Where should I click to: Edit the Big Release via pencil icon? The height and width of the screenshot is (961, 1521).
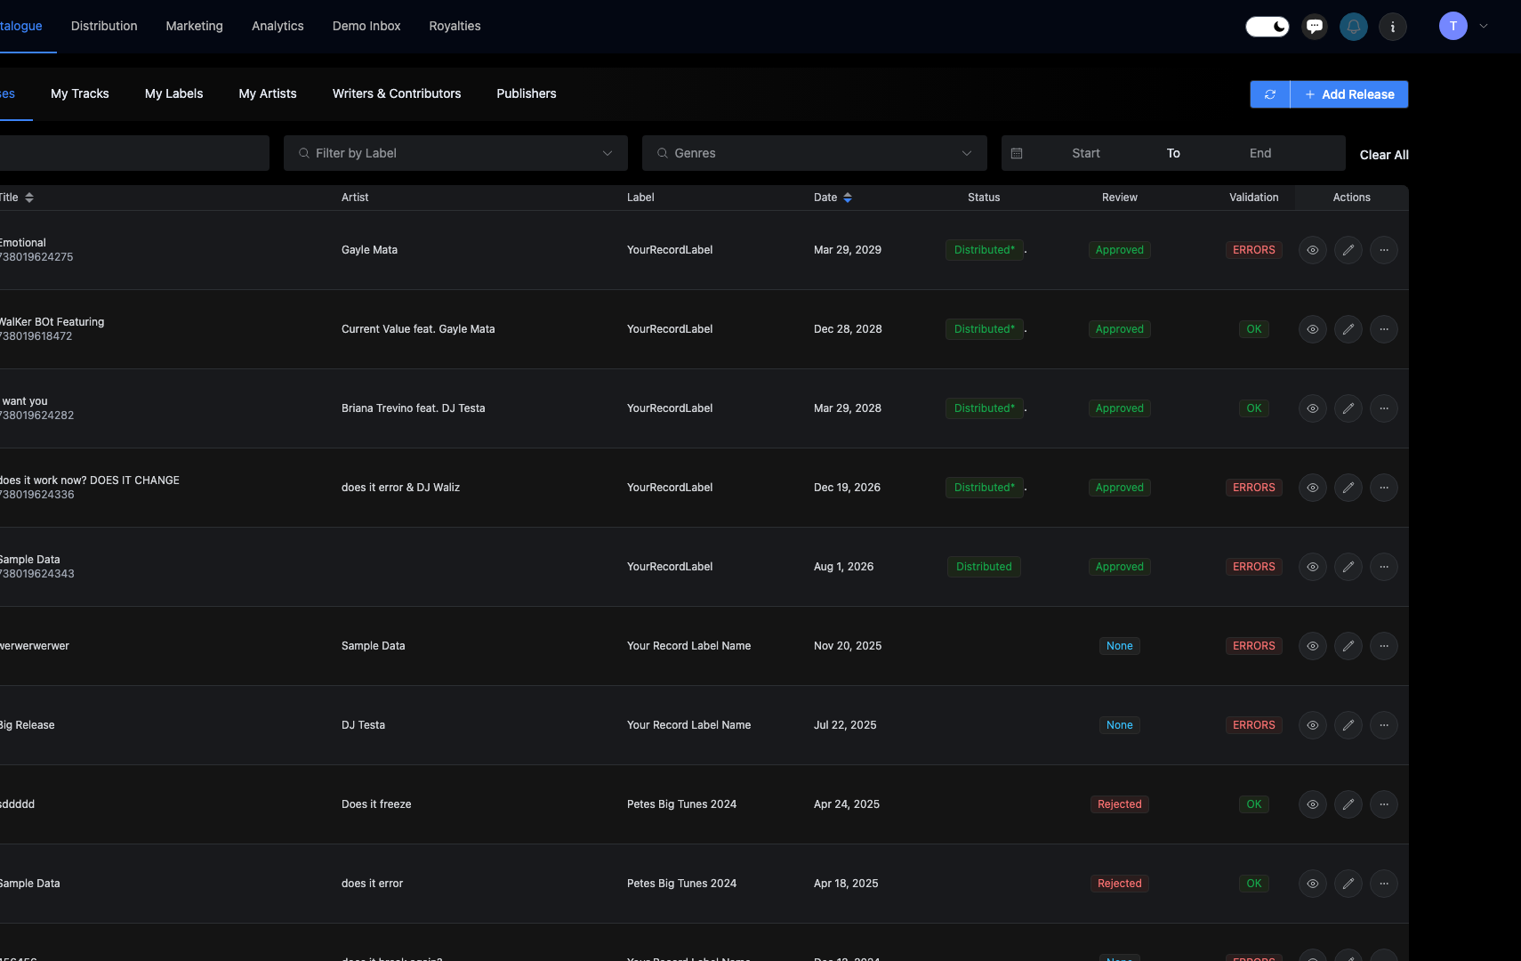pos(1348,725)
